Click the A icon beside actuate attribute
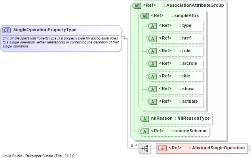The image size is (251, 158). (152, 102)
